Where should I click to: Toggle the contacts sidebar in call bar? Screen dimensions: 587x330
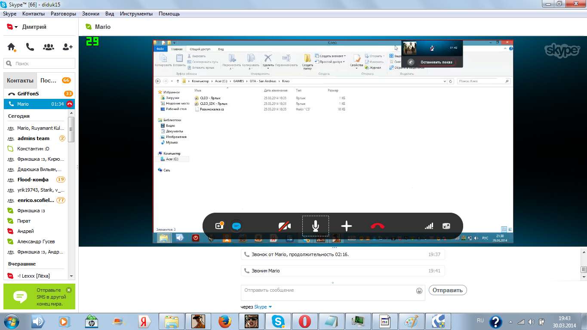click(x=220, y=226)
